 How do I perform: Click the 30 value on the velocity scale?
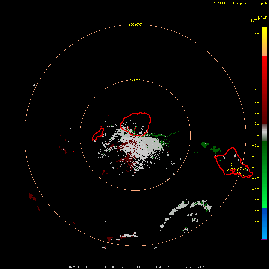(257, 101)
